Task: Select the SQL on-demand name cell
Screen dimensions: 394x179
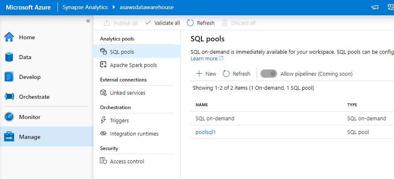Action: click(215, 118)
